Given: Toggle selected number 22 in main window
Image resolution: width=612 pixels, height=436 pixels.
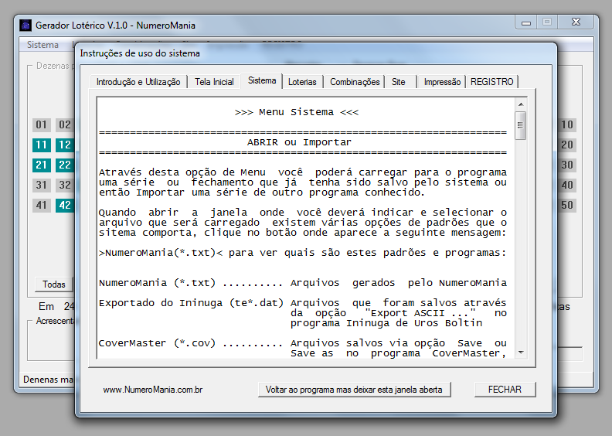Looking at the screenshot, I should [65, 165].
